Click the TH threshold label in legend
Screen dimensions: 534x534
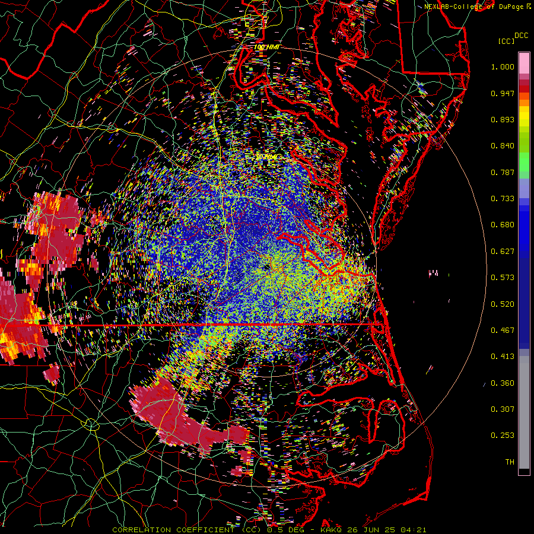pyautogui.click(x=510, y=462)
